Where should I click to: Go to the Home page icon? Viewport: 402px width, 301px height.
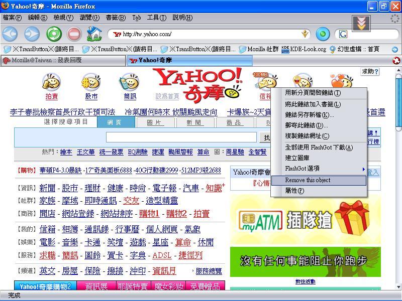[94, 34]
